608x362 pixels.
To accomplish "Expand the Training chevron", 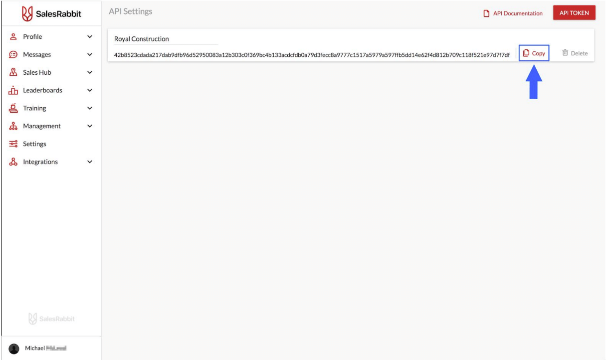I will pyautogui.click(x=90, y=108).
